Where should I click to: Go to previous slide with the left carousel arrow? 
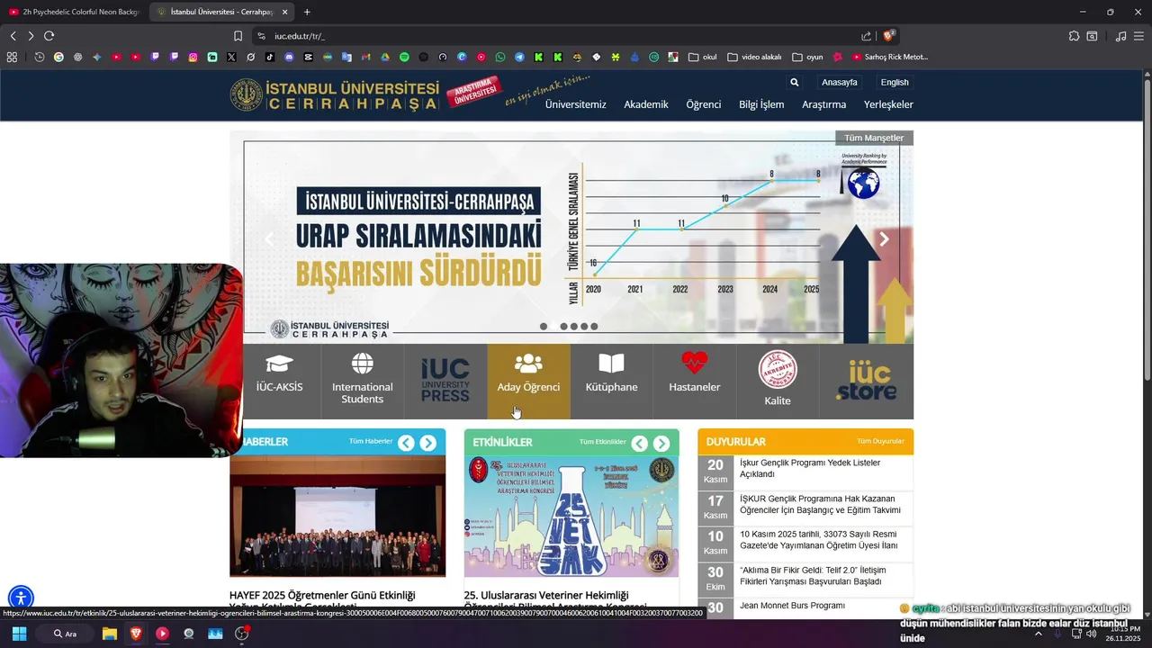(268, 239)
